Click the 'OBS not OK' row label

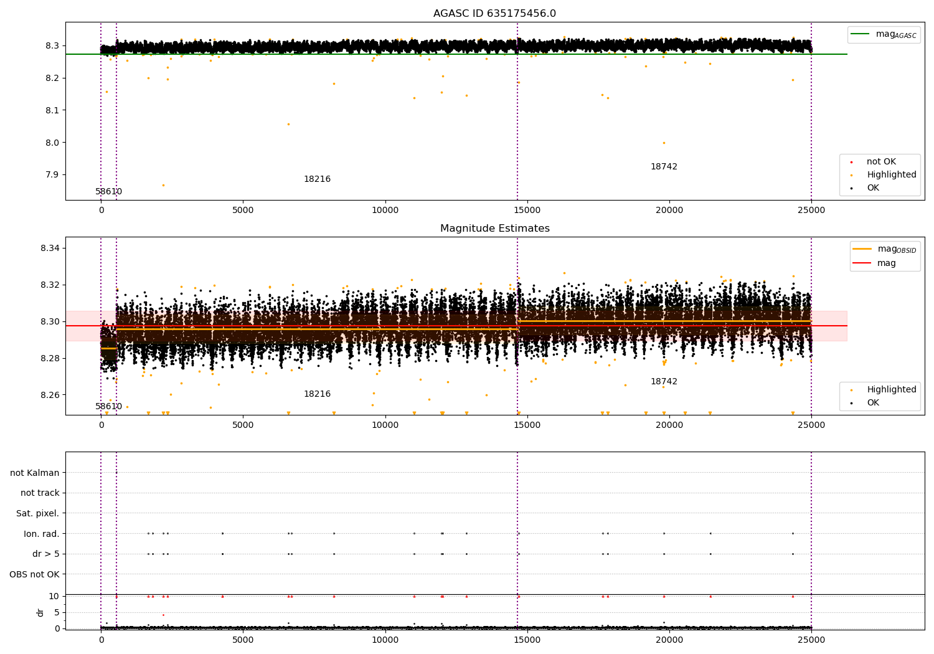point(35,575)
